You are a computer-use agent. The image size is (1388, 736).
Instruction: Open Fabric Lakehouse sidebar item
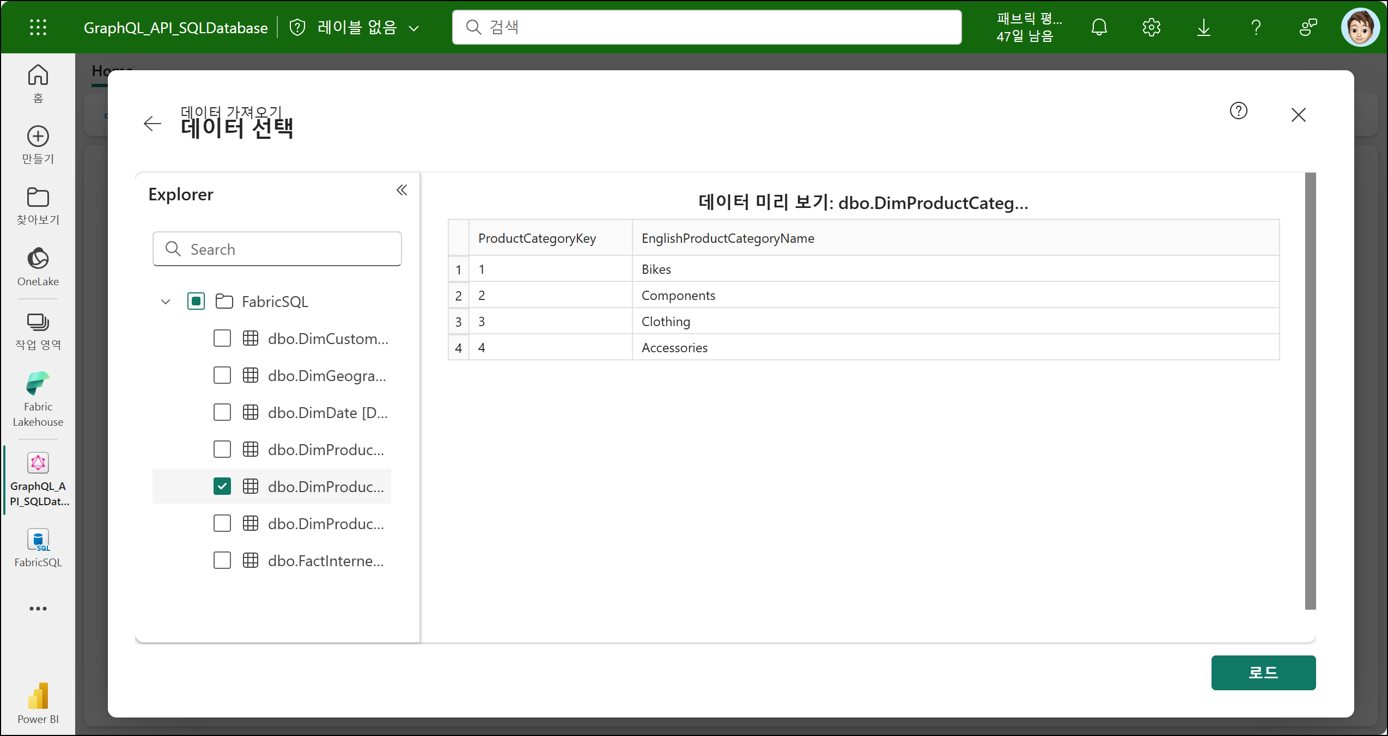[x=38, y=400]
